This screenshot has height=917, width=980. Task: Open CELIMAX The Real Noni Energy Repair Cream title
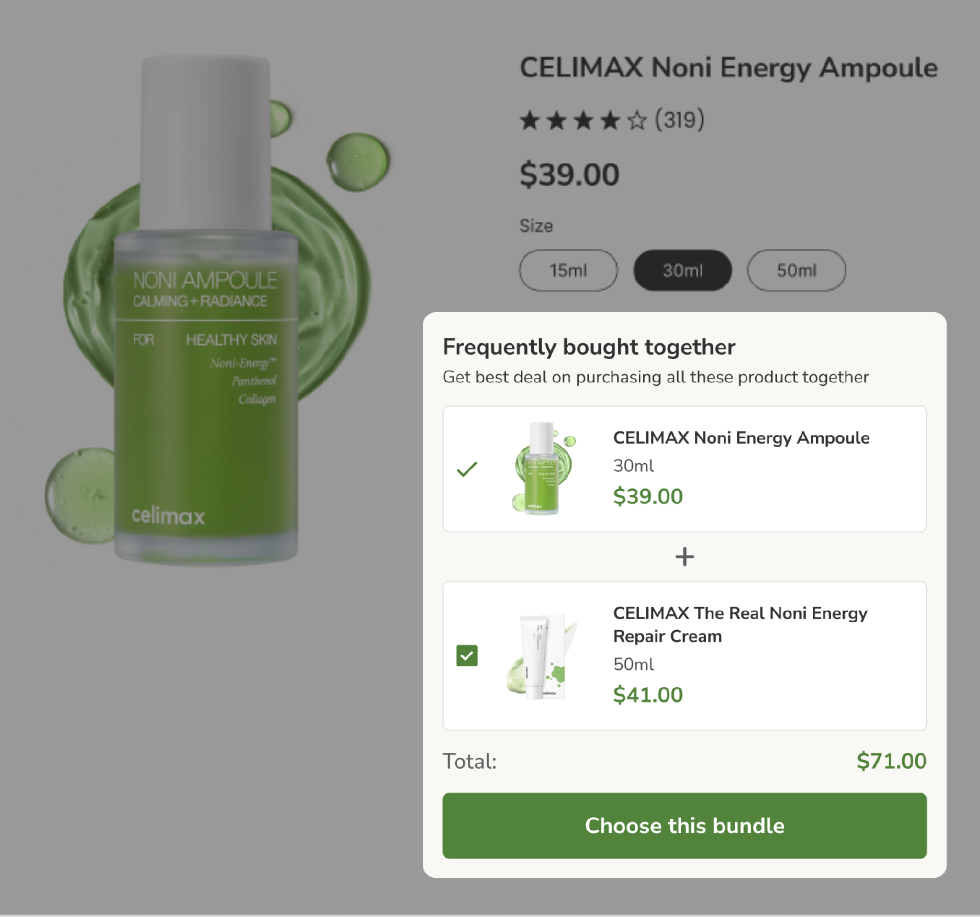(x=740, y=624)
